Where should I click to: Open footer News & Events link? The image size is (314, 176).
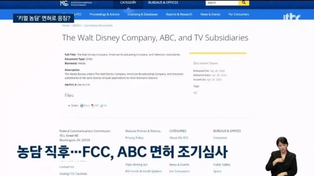(x=179, y=165)
